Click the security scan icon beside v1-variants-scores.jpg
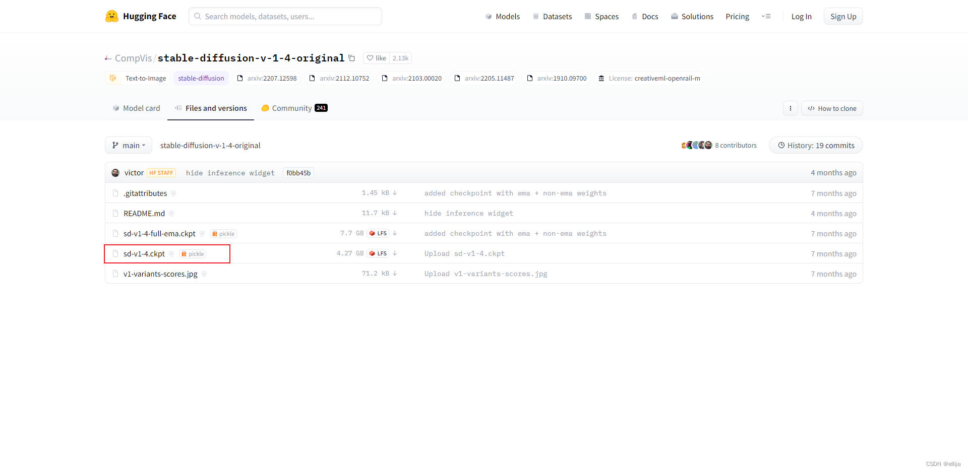The image size is (968, 472). [x=204, y=274]
